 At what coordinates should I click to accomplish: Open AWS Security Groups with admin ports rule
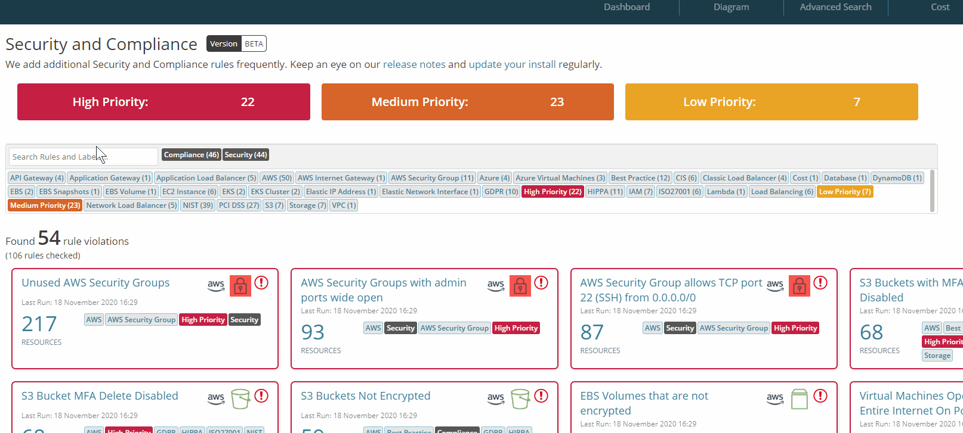click(384, 290)
